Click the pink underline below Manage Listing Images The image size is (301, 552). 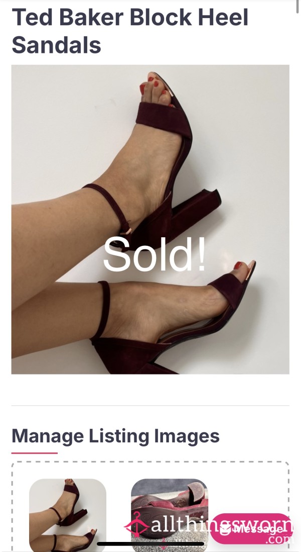[35, 453]
